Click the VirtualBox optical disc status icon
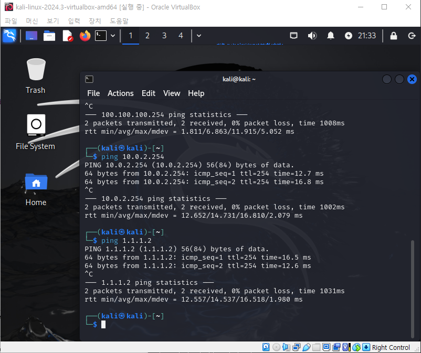This screenshot has width=421, height=353. (x=276, y=347)
